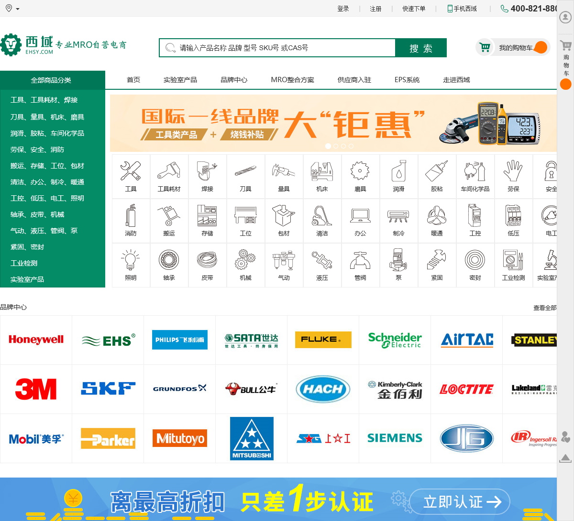Open the 工业检测 multimeter icon
This screenshot has height=521, width=574.
tap(513, 260)
